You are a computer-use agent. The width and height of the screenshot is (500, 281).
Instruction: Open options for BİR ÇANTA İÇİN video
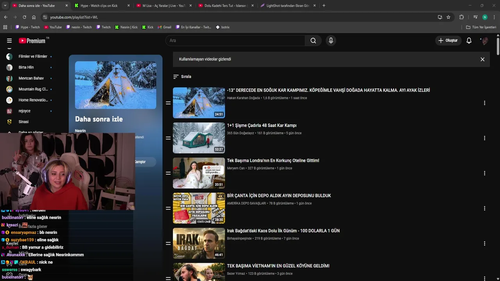tap(484, 208)
